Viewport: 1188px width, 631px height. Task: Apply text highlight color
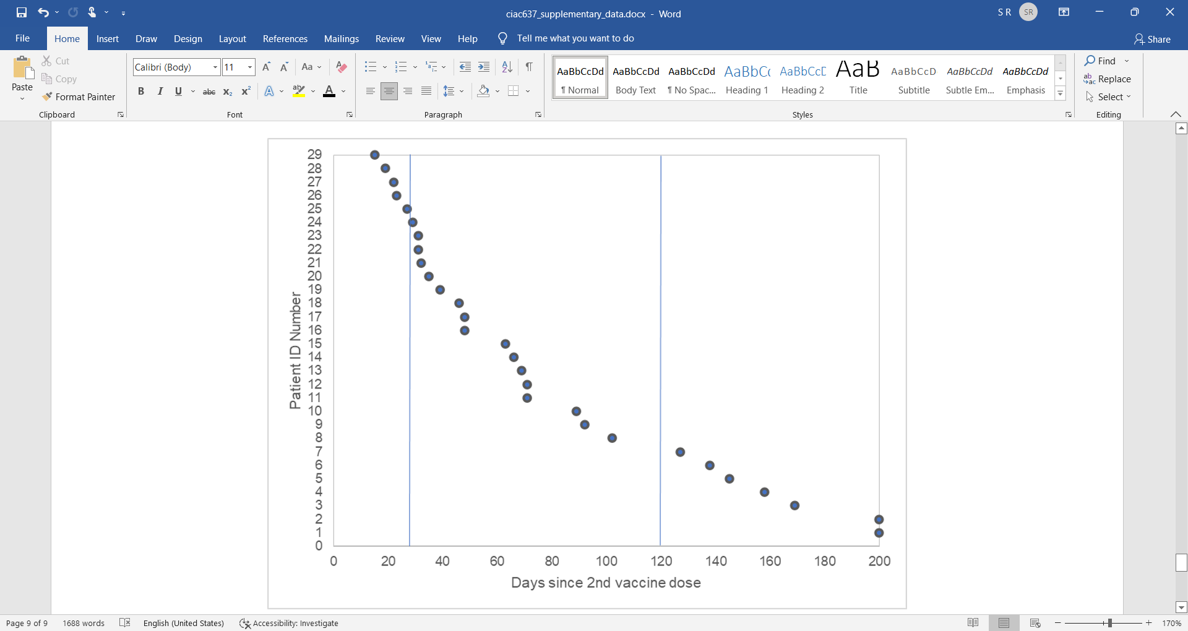click(299, 91)
